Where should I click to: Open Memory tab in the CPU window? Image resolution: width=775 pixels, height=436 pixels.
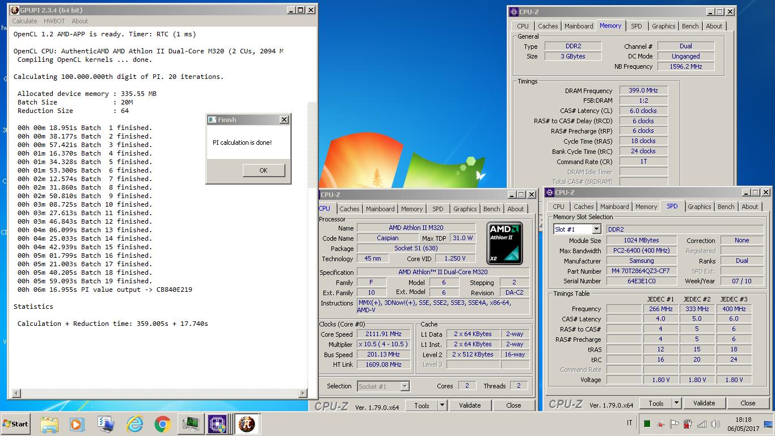(x=412, y=209)
